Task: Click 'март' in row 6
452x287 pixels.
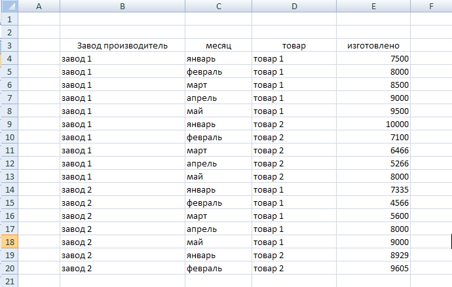Action: click(x=197, y=85)
